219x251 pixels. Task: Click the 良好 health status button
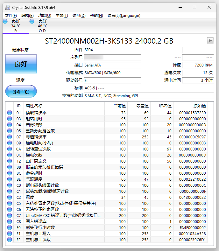click(x=21, y=64)
